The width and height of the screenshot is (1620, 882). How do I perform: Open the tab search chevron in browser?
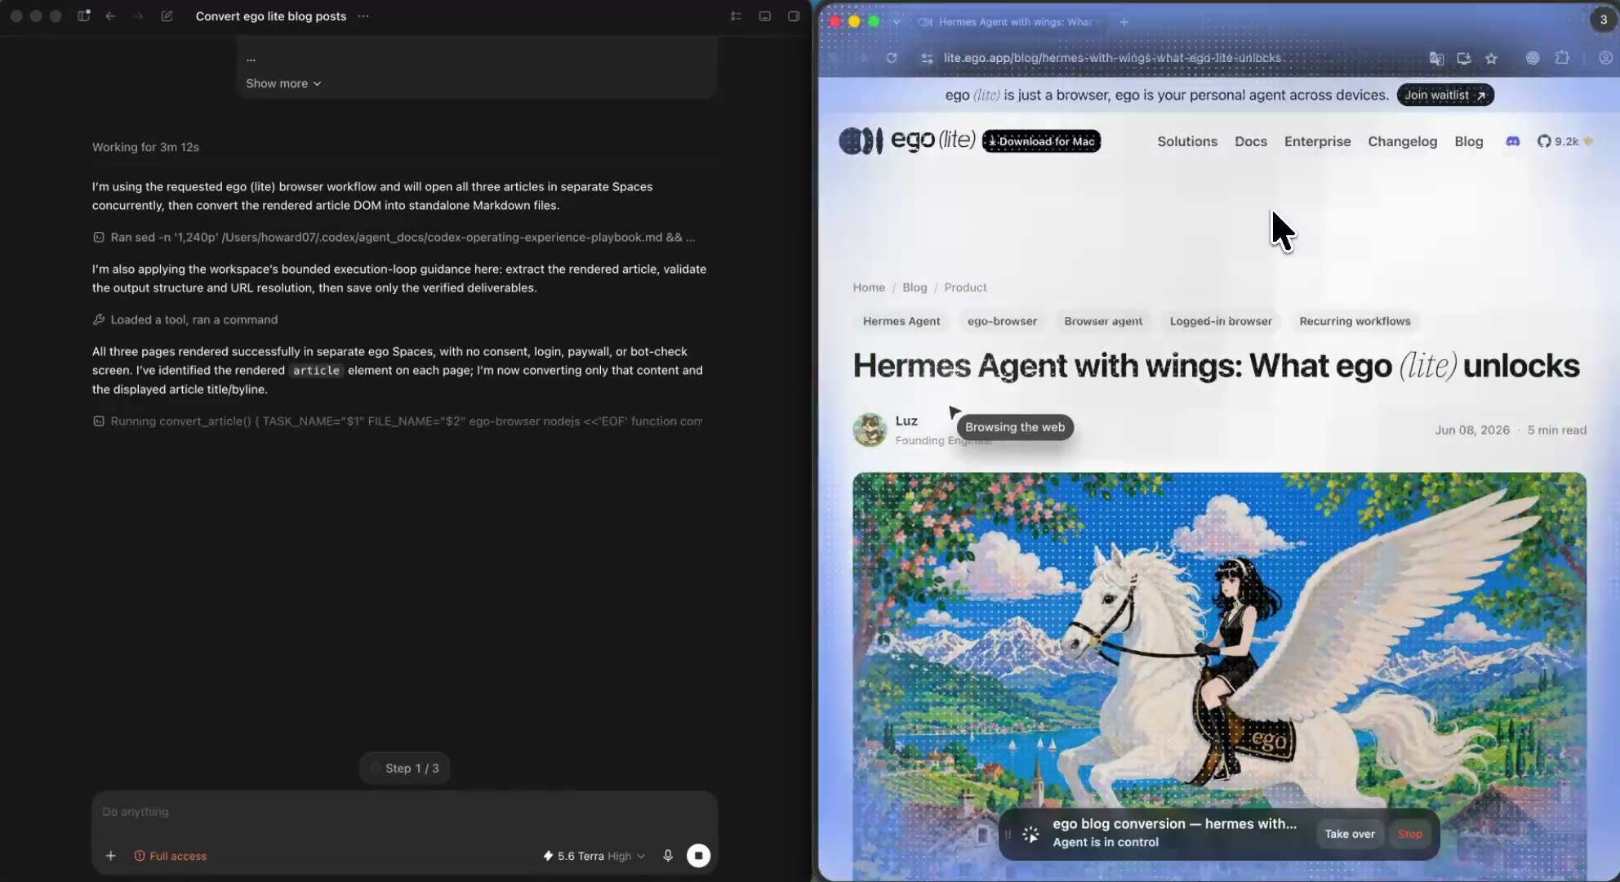coord(897,22)
